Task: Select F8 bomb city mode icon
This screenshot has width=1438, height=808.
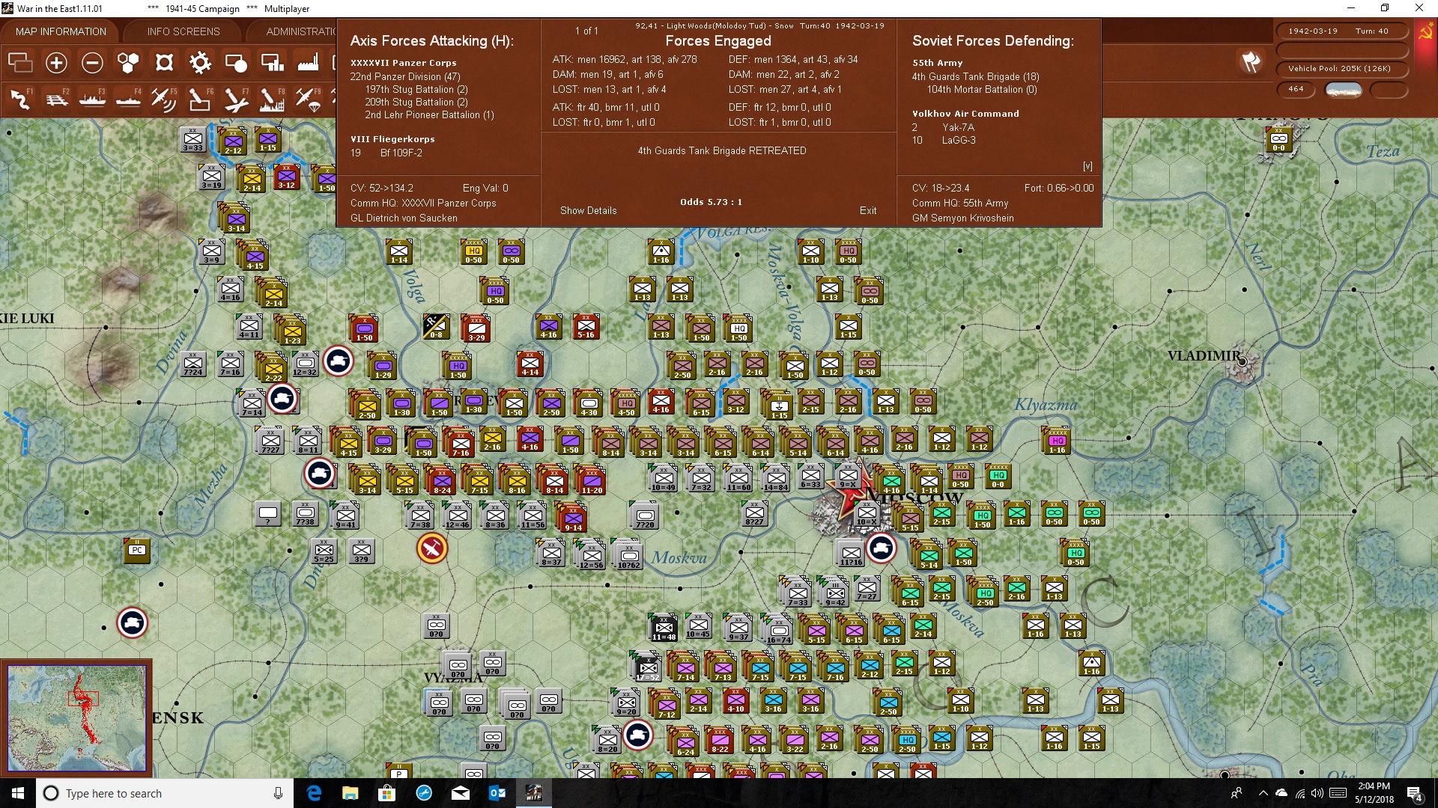Action: pyautogui.click(x=272, y=99)
